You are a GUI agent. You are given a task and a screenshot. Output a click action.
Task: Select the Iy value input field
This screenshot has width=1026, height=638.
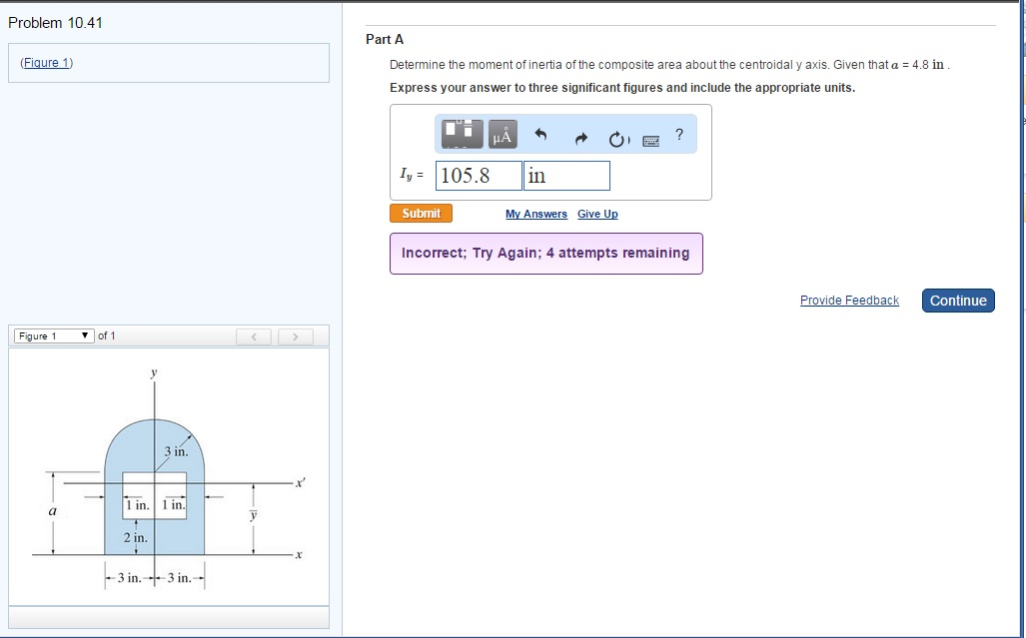coord(478,175)
